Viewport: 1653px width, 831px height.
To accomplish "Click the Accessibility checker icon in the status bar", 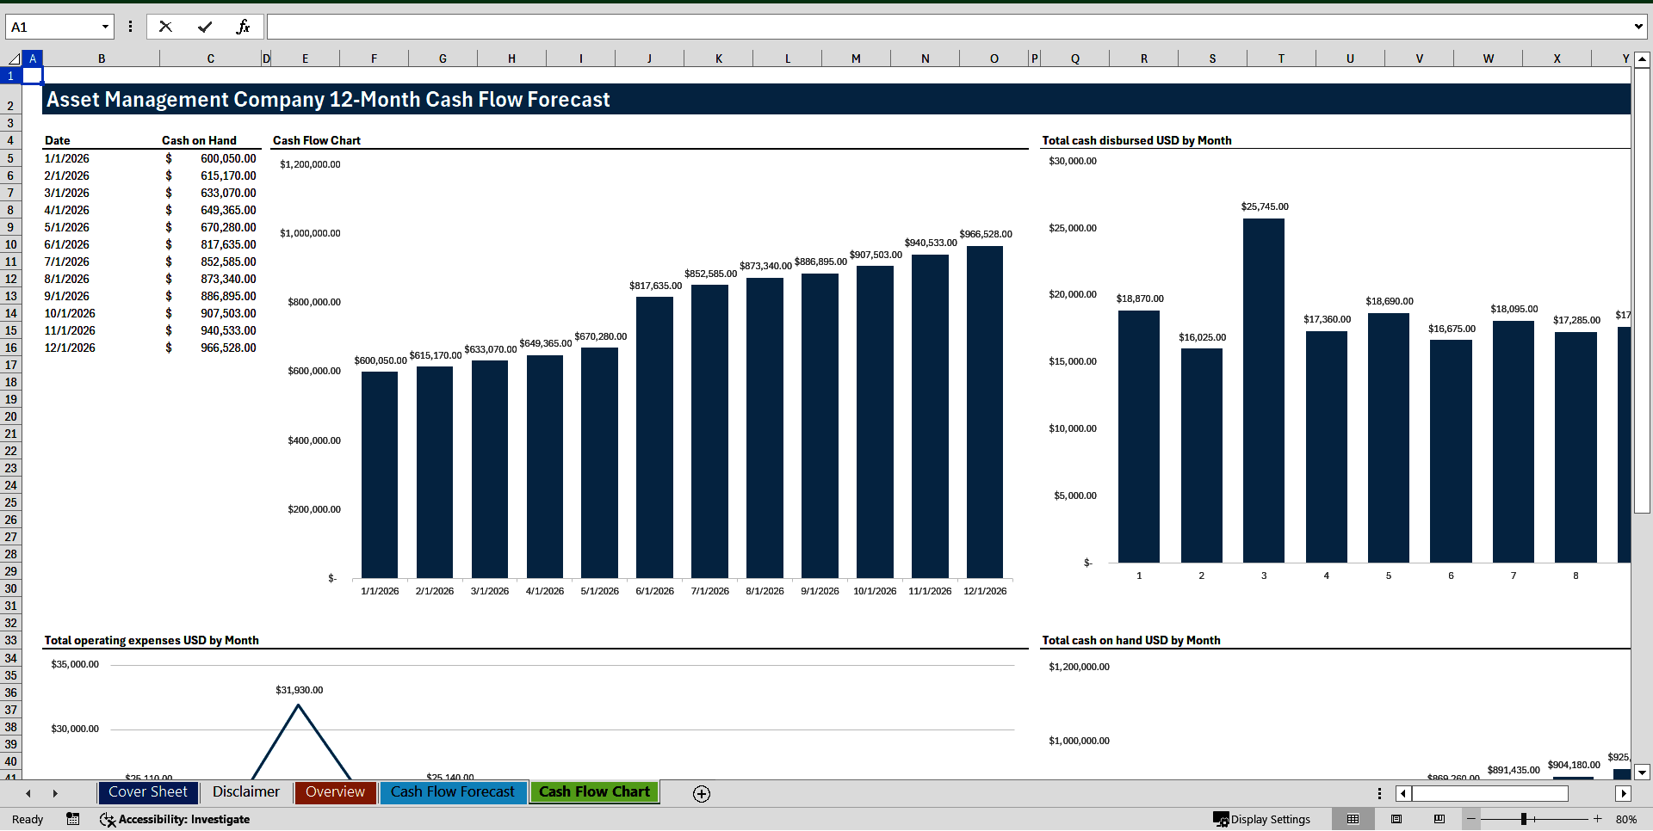I will pyautogui.click(x=107, y=819).
